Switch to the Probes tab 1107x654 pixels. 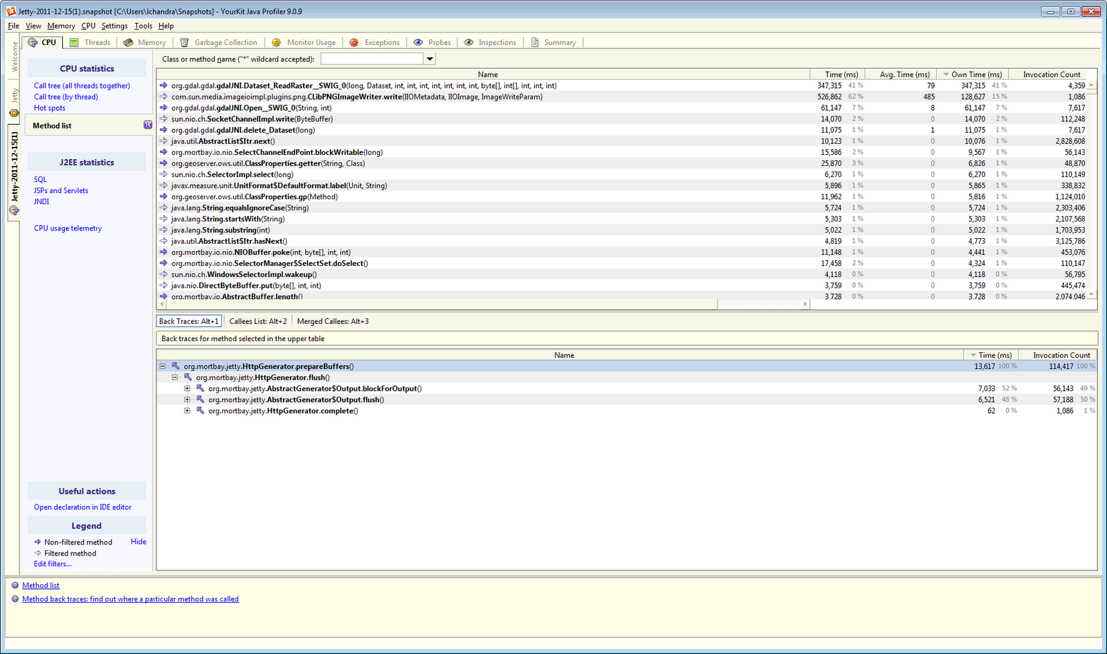(432, 42)
